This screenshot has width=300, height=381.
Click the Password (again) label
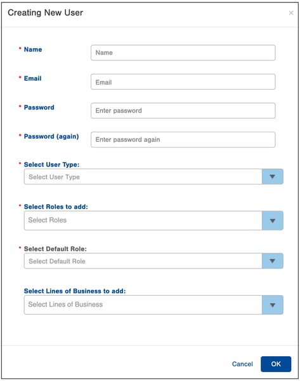coord(51,137)
